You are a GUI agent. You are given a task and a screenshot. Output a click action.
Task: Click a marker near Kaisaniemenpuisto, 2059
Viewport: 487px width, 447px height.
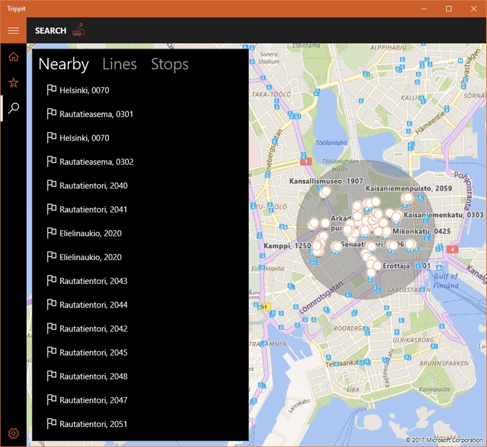[407, 197]
